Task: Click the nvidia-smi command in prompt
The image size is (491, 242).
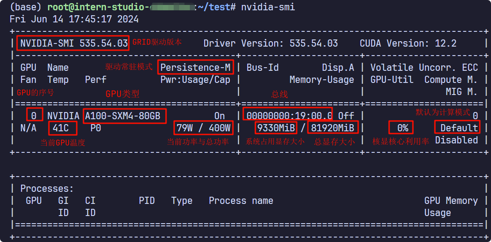Action: click(268, 7)
